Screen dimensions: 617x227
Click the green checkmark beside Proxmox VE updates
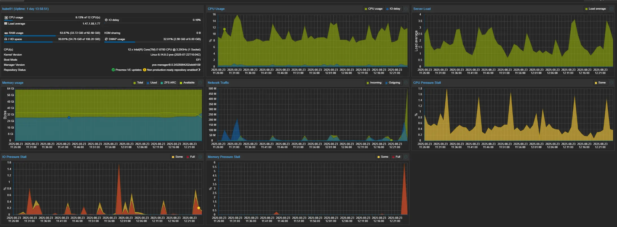tap(113, 70)
